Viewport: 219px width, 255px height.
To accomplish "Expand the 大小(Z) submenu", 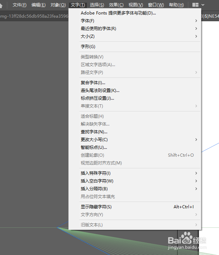I will [x=135, y=36].
